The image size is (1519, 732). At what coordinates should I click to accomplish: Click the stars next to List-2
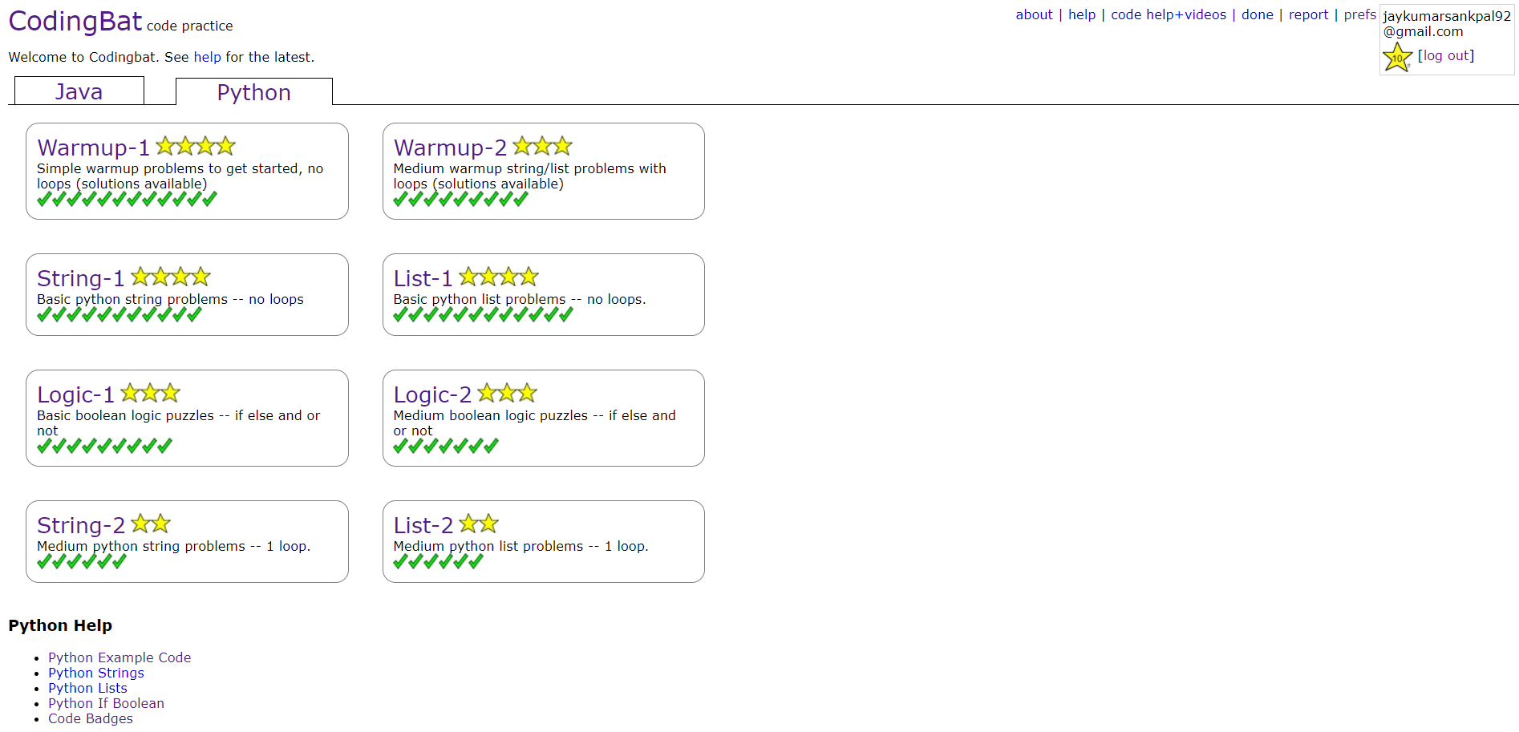pyautogui.click(x=479, y=524)
